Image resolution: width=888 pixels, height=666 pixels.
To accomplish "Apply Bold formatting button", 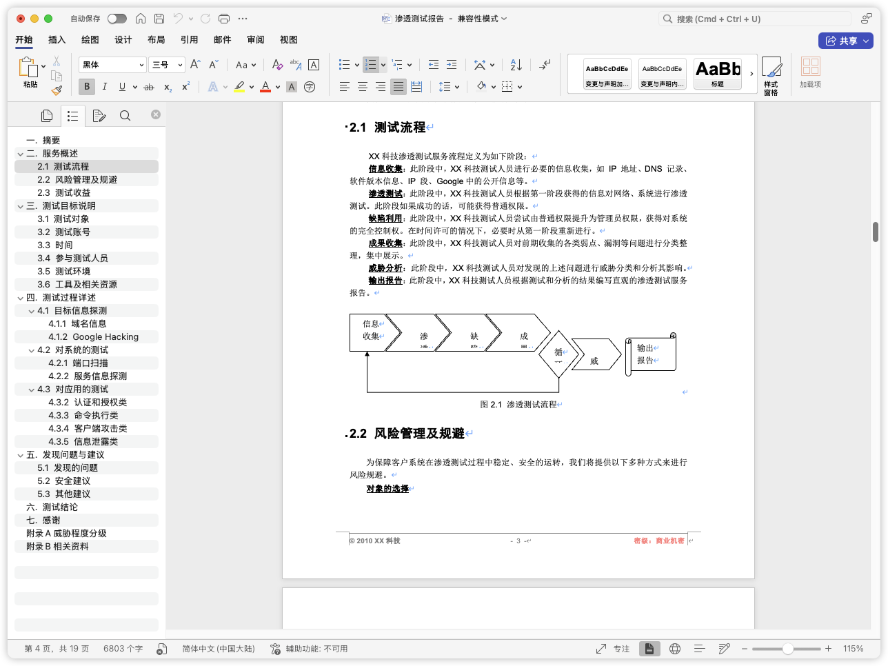I will pos(87,87).
